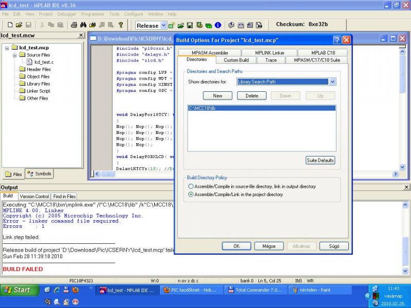Switch to the névtelen - Paint taskbar window
Image resolution: width=411 pixels, height=308 pixels.
click(320, 290)
